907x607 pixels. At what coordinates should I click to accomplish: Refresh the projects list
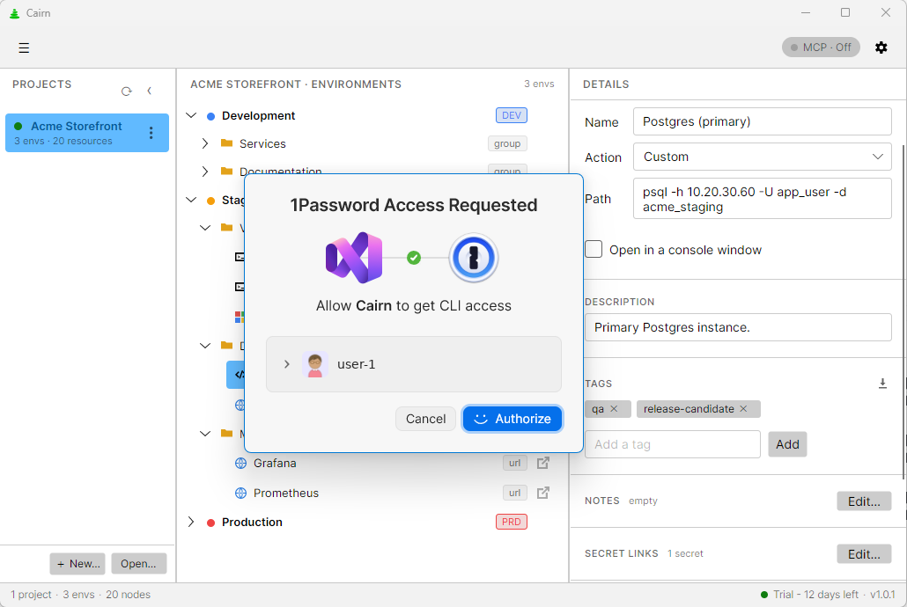[x=126, y=91]
